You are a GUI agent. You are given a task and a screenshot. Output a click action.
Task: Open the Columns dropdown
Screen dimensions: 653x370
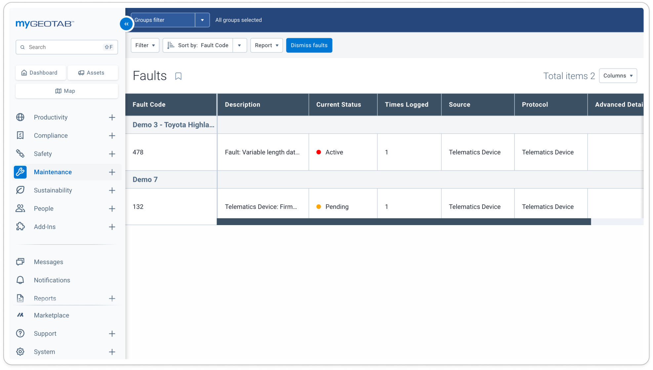618,76
